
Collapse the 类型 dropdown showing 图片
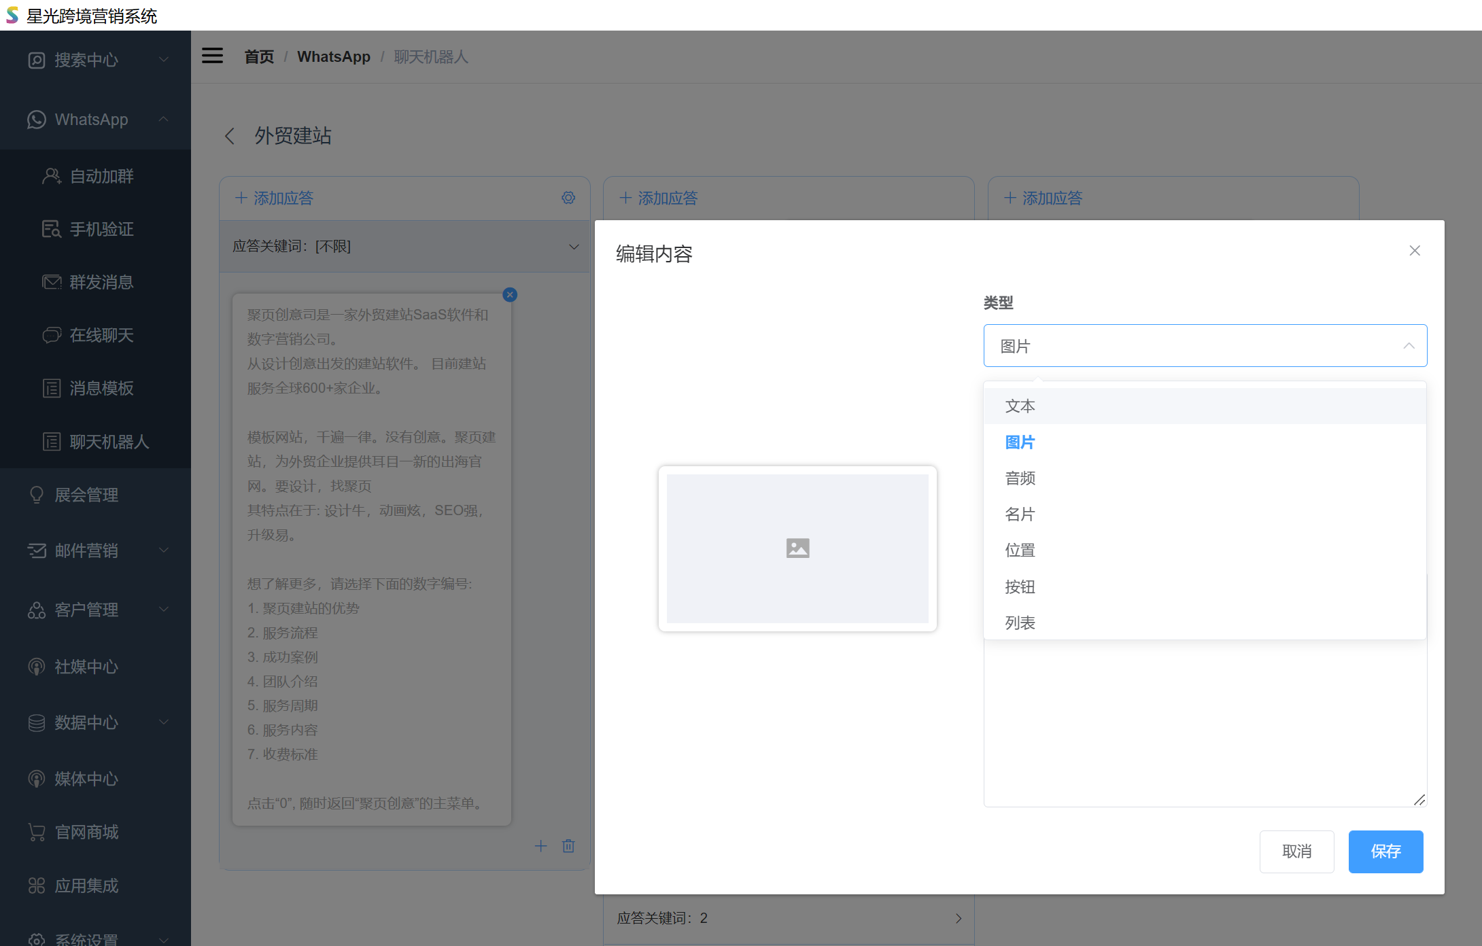(x=1205, y=346)
